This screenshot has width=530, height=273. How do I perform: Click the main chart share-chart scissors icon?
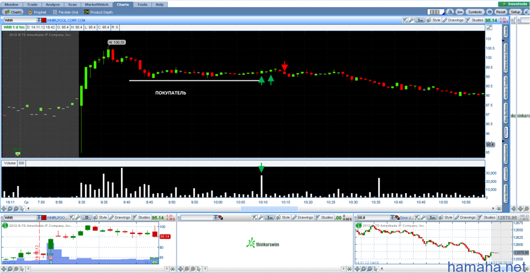point(405,20)
